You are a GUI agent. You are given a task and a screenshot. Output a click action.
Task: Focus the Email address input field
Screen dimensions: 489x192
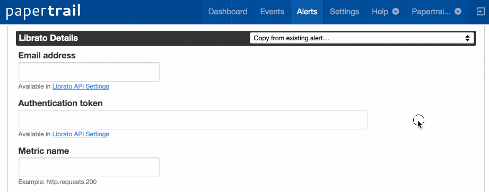[89, 72]
